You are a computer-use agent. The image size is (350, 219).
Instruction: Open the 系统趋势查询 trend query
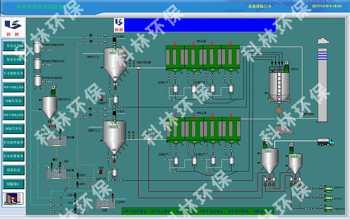(13, 142)
